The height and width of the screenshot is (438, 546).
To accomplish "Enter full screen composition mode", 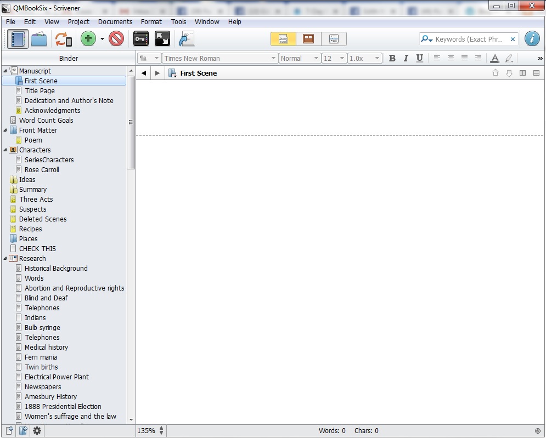I will 162,39.
